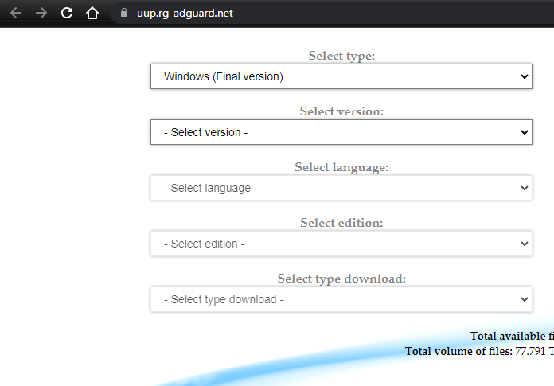Open the Select type download dropdown
Viewport: 554px width, 386px height.
(341, 299)
